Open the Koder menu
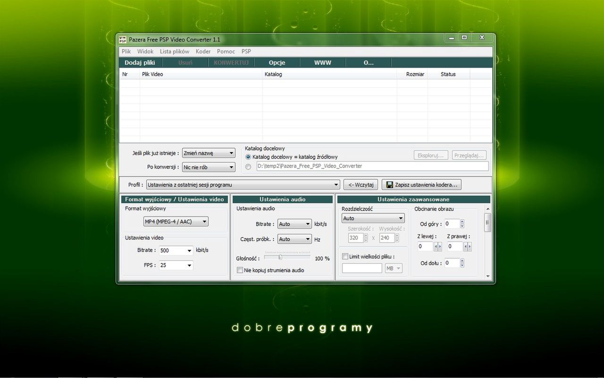The height and width of the screenshot is (378, 604). click(x=203, y=52)
